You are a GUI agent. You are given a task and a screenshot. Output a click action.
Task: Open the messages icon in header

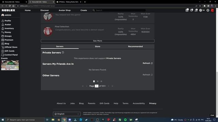point(191,10)
